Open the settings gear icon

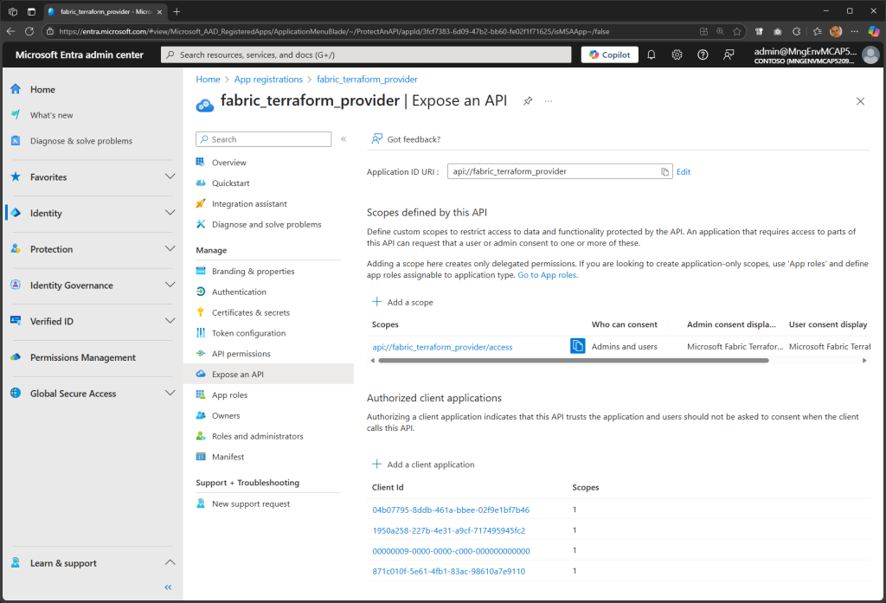pyautogui.click(x=677, y=54)
